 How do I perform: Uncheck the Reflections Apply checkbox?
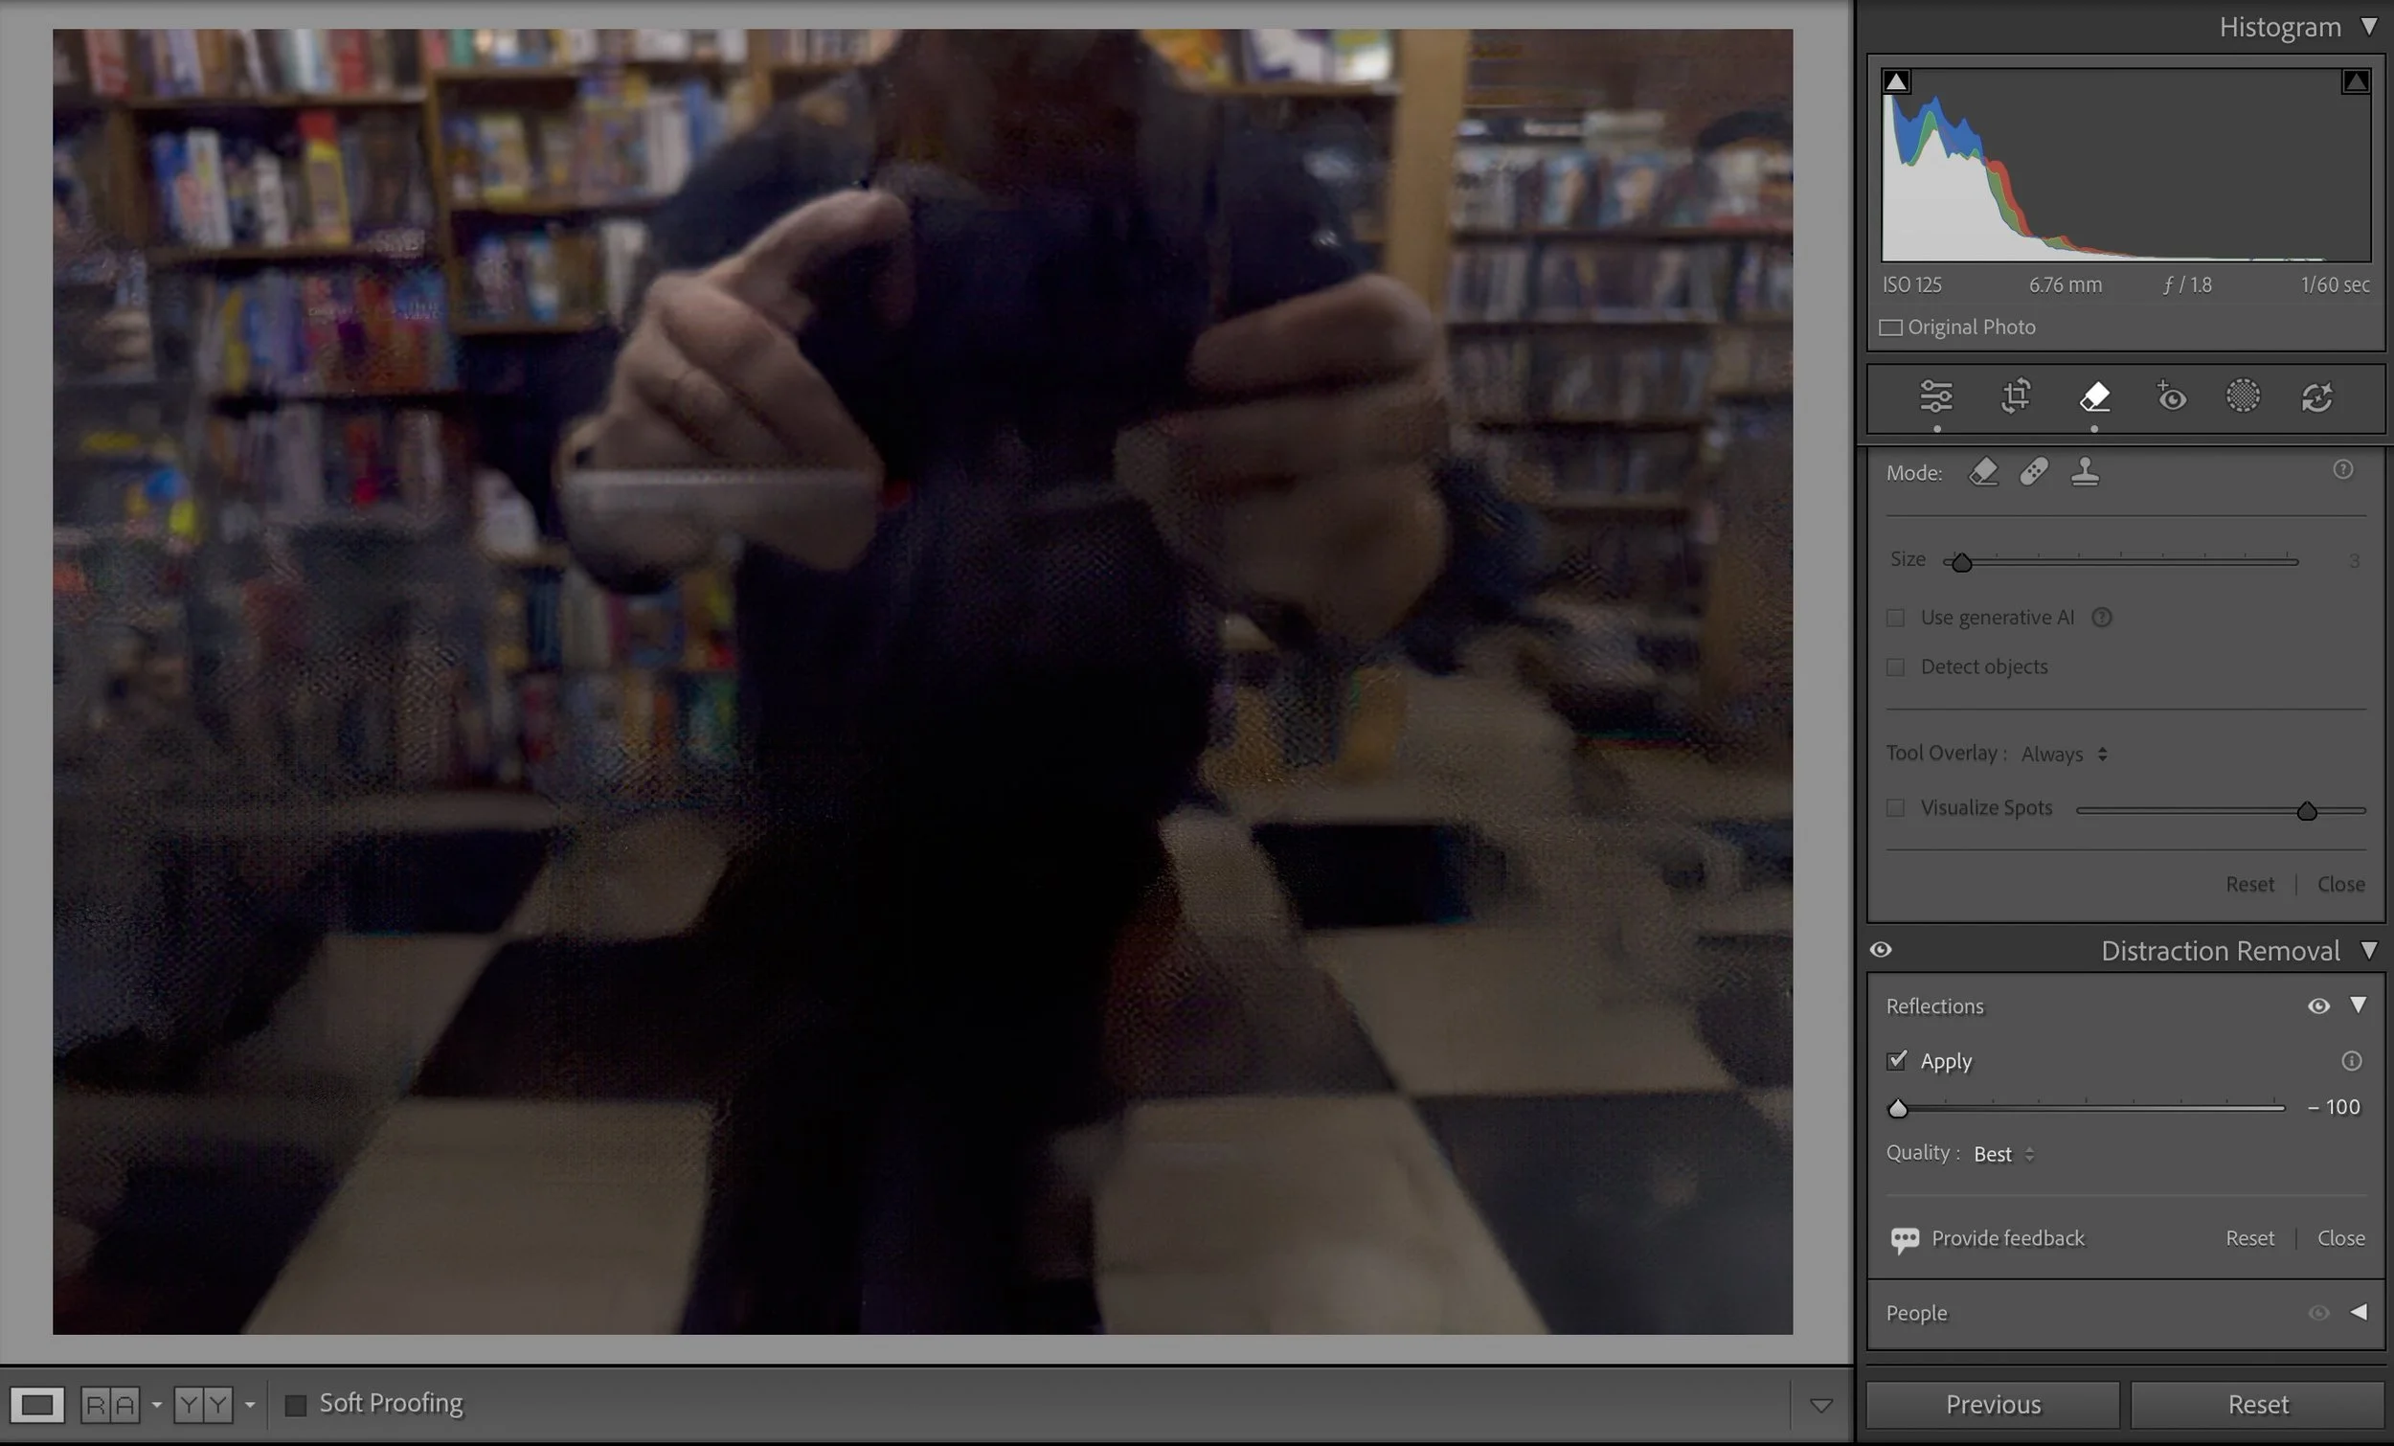click(1897, 1060)
